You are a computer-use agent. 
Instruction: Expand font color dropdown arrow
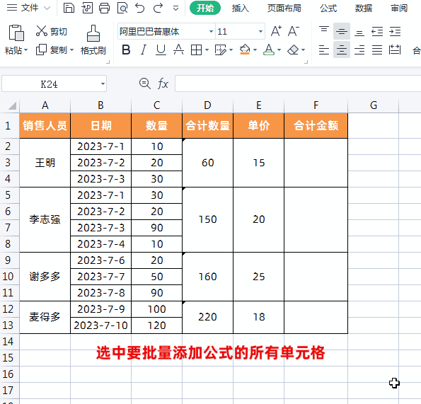(x=279, y=50)
